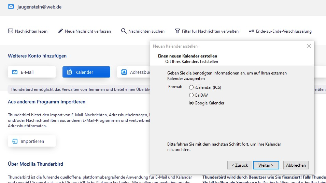This screenshot has height=183, width=326.
Task: Open Neue Nachricht verfassen link text
Action: (x=88, y=31)
